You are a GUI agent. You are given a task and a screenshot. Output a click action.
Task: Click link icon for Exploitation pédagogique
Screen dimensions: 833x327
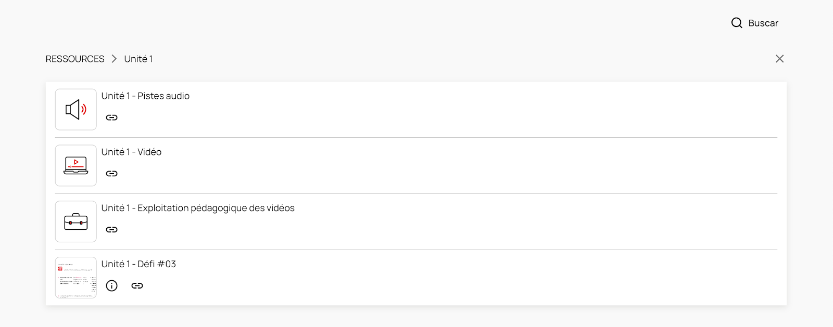pyautogui.click(x=112, y=230)
